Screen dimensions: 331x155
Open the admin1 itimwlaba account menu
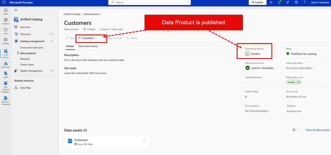(x=320, y=2)
